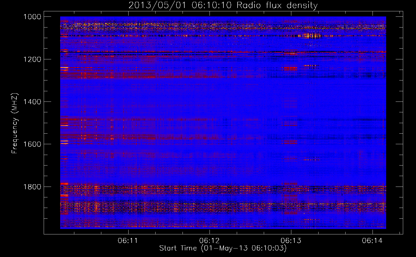Click the 1000 frequency tick label

click(32, 17)
